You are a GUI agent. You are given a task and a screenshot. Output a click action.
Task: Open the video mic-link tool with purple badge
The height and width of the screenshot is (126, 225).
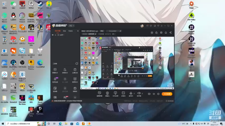point(55,80)
